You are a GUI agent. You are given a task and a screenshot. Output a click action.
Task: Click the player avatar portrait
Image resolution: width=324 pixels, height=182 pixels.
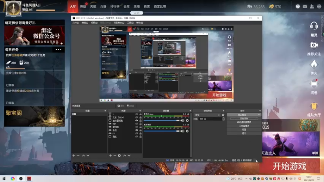[x=13, y=8]
